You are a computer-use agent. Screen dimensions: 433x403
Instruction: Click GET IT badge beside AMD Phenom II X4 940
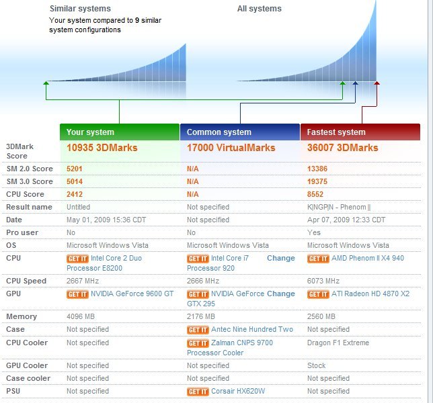318,259
